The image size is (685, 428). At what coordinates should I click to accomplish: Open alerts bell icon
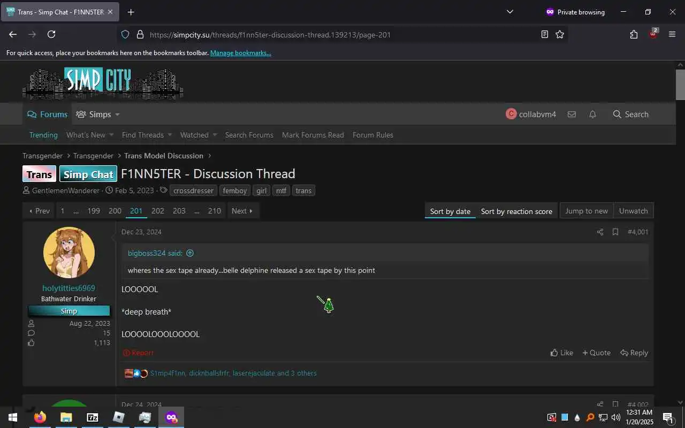coord(592,114)
